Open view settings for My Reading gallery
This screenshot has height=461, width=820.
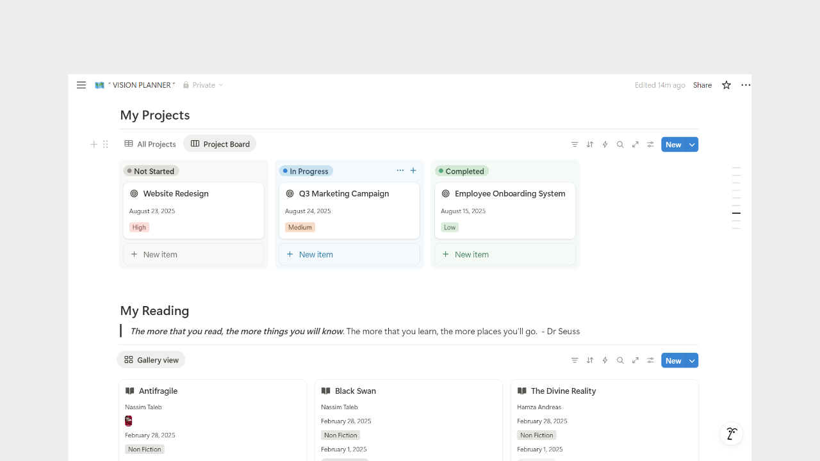[x=650, y=360]
